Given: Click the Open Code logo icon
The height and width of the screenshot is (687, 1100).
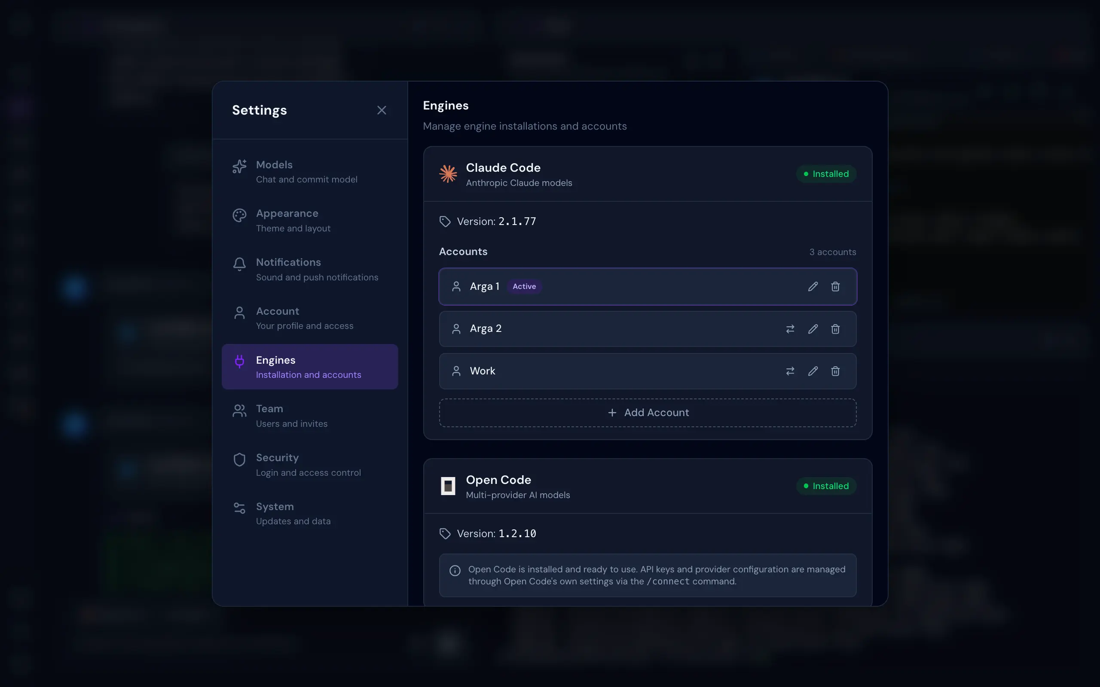Looking at the screenshot, I should [448, 486].
